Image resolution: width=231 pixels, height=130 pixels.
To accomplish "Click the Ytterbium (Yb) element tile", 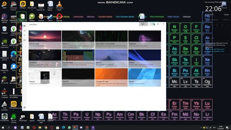I will point(196,104).
